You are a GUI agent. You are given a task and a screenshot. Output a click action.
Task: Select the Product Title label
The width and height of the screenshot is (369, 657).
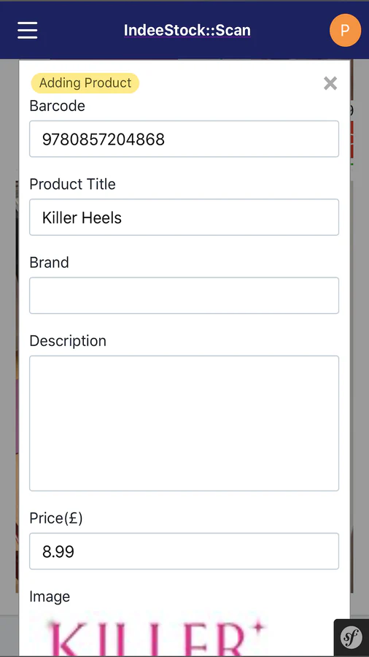[x=72, y=185]
